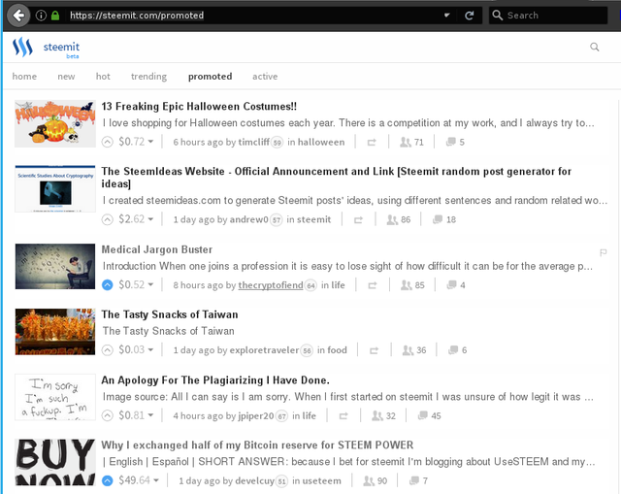Open the 5 comments on Halloween post
This screenshot has height=494, width=621.
click(x=455, y=142)
